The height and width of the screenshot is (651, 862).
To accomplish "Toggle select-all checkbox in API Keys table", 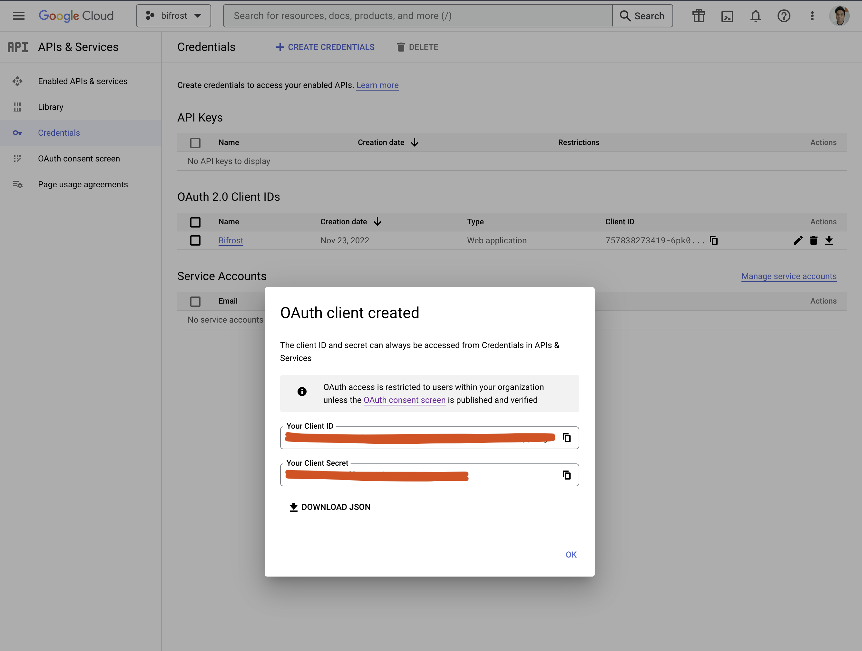I will click(195, 143).
